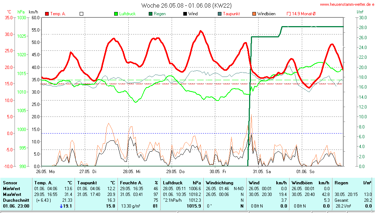Click the Luftdruck hPa table header

(182, 183)
